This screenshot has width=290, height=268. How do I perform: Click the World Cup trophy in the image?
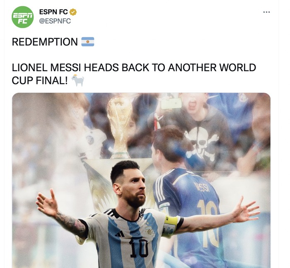(x=120, y=127)
